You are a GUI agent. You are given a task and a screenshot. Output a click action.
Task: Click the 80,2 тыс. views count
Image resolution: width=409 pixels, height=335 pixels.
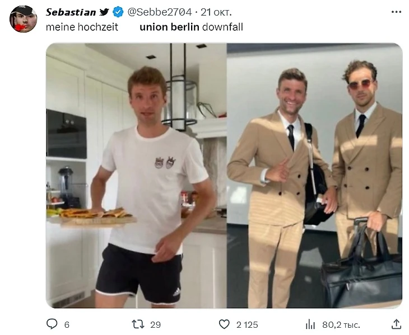coord(341,324)
